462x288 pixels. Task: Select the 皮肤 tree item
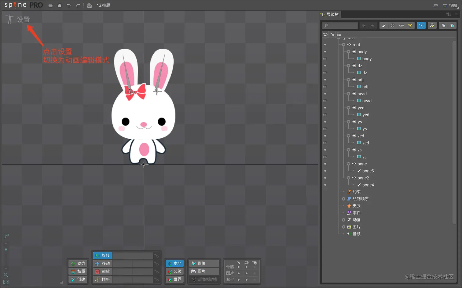pos(354,206)
